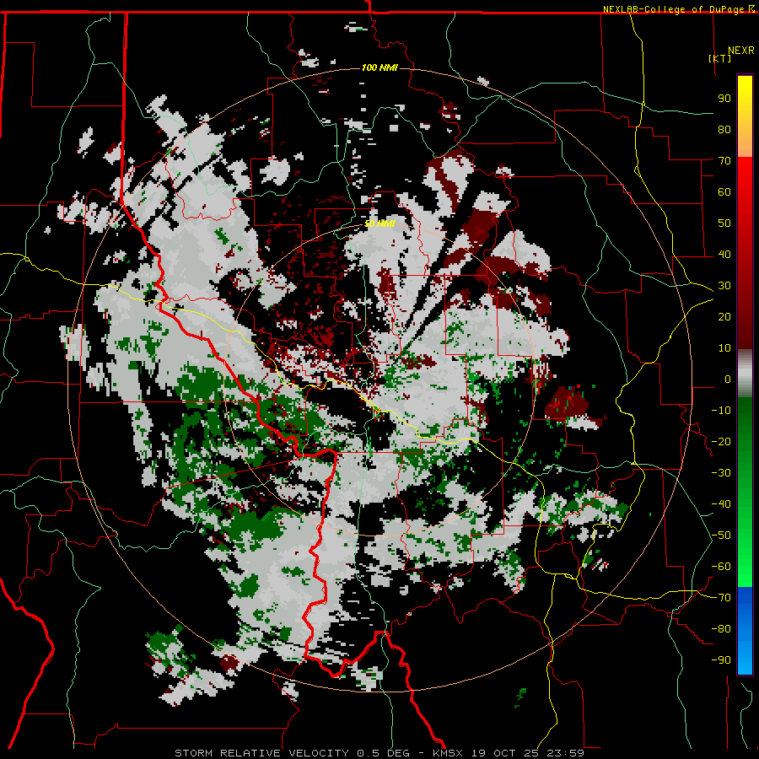Click the -30 value on velocity scale
The image size is (759, 759).
(721, 473)
